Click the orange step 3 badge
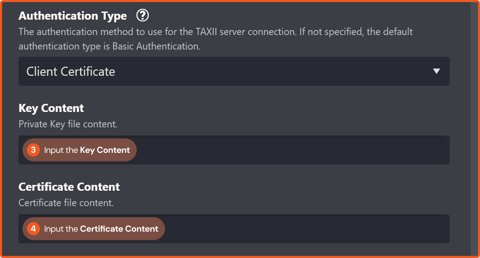Screen dimensions: 480x258 click(x=33, y=150)
